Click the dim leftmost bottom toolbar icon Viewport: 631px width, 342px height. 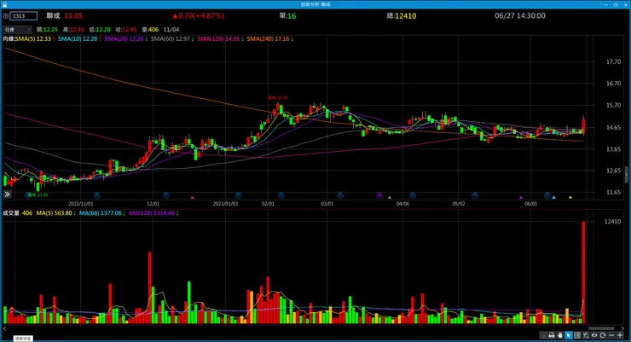[543, 335]
